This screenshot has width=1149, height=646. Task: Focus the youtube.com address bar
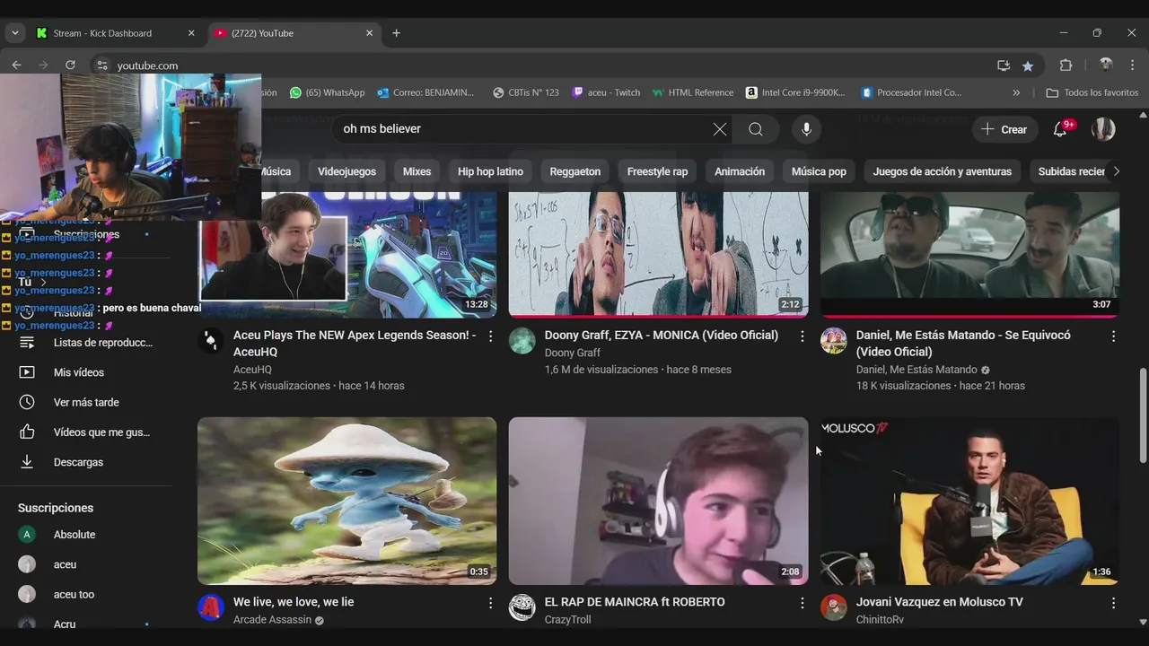[539, 65]
